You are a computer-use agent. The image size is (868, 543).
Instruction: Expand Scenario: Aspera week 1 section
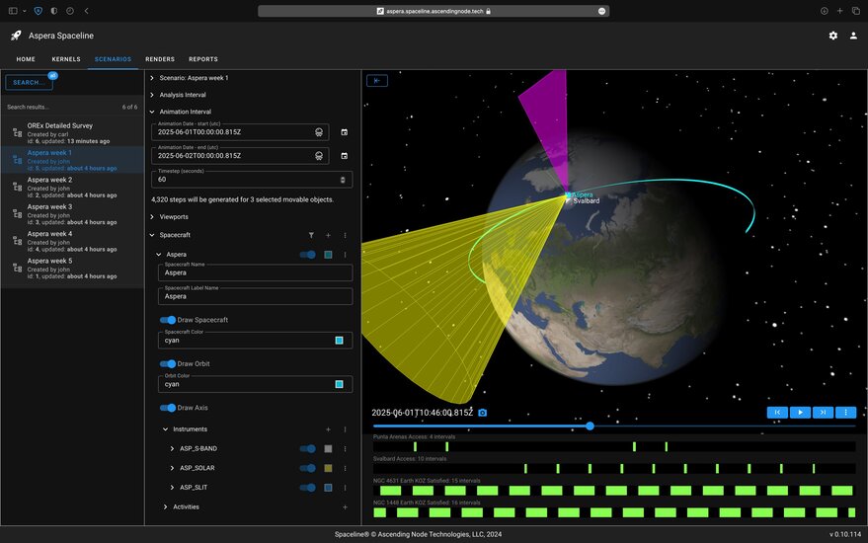click(x=152, y=78)
